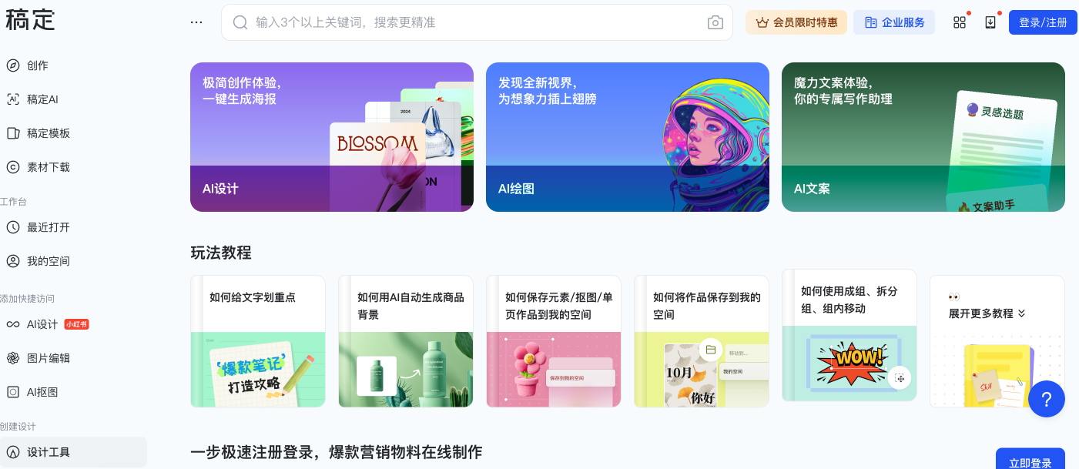
Task: Click the 登录/注册 button
Action: coord(1043,22)
